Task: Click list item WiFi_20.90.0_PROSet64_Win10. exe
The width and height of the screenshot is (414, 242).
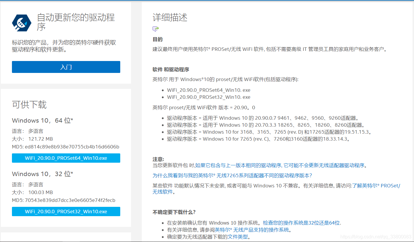Action: (x=209, y=90)
